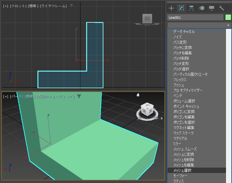Open the Motion panel tab
This screenshot has height=183, width=232.
pos(202,8)
